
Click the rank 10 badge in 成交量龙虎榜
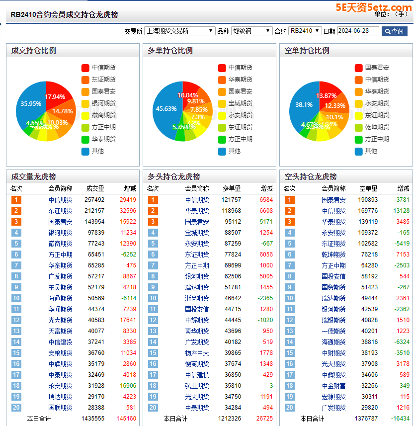click(x=16, y=298)
